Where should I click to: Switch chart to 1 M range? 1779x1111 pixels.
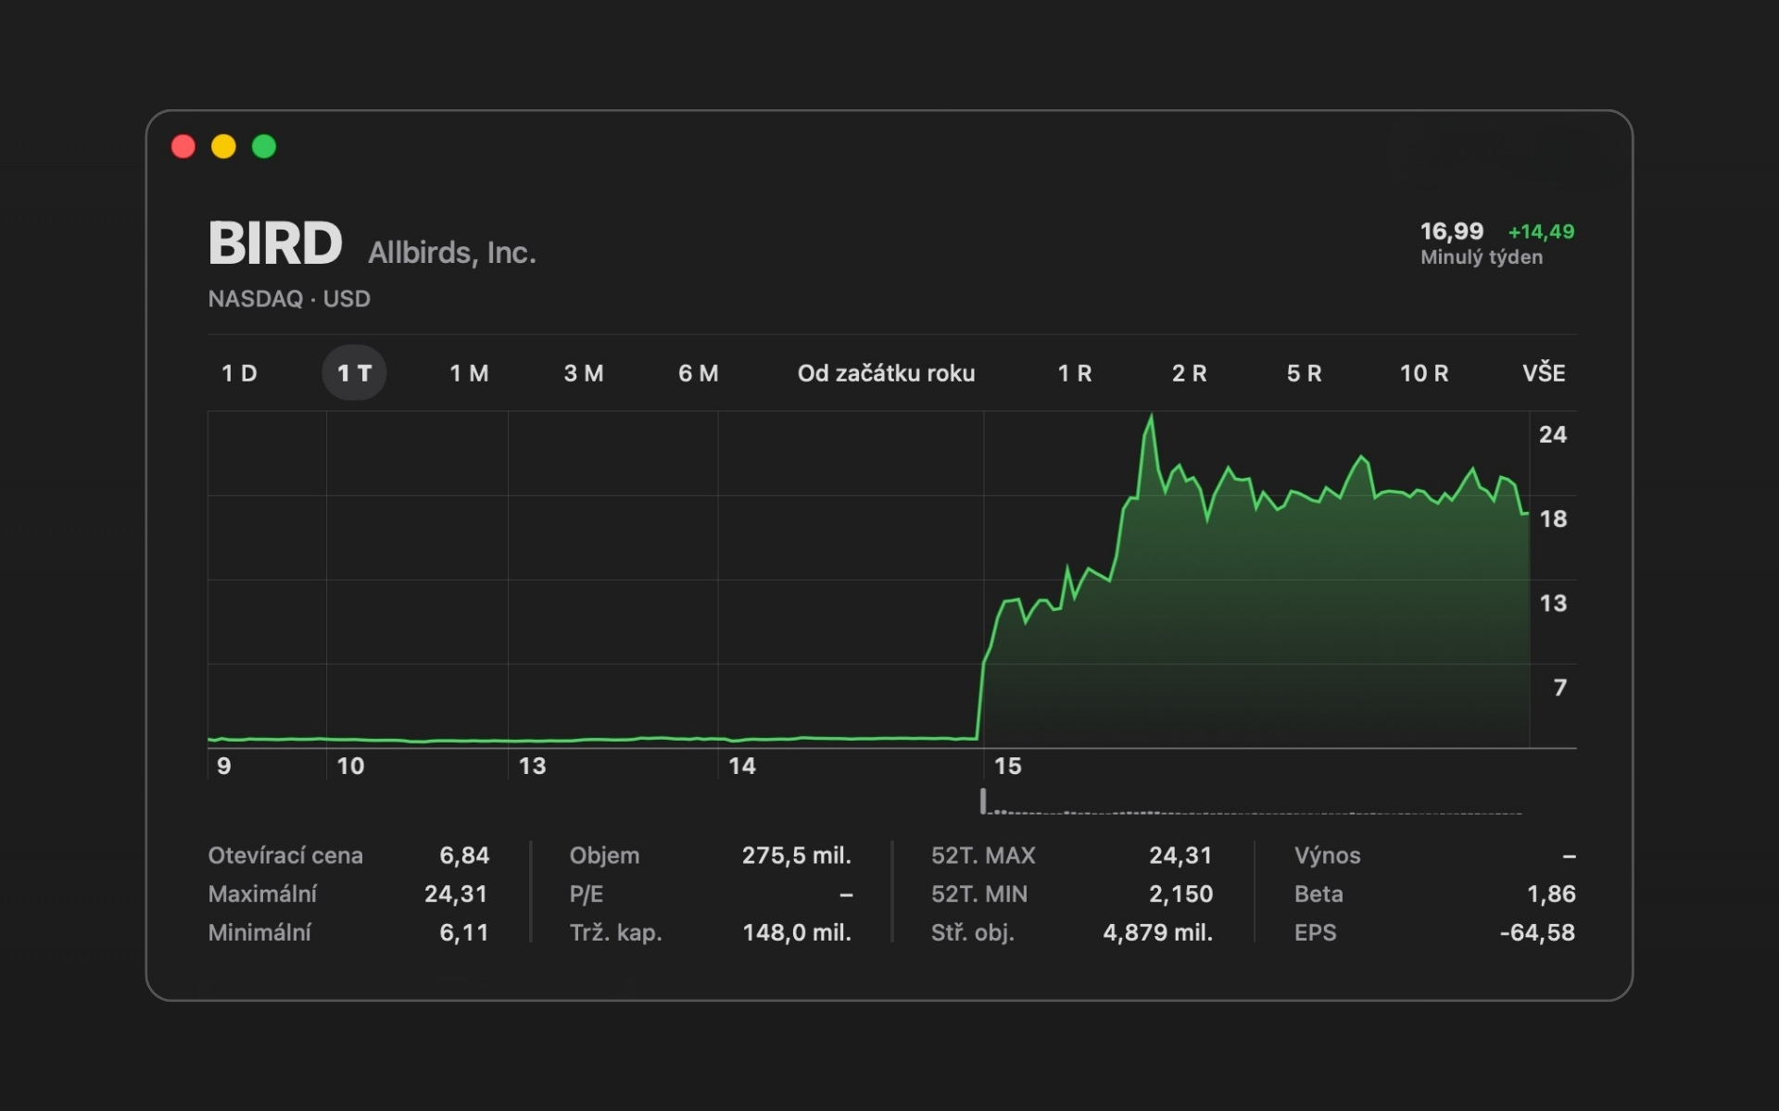coord(469,373)
